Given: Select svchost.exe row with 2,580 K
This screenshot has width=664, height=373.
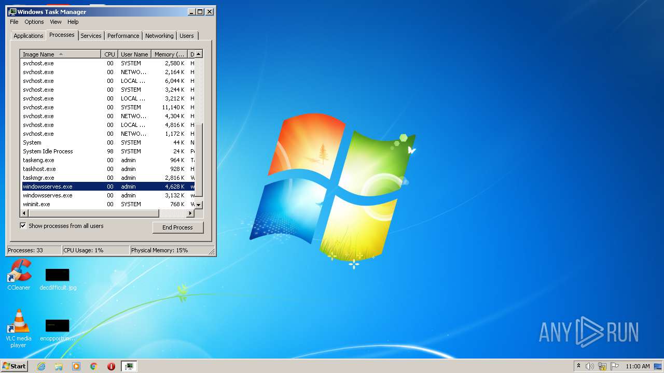Looking at the screenshot, I should [x=108, y=63].
